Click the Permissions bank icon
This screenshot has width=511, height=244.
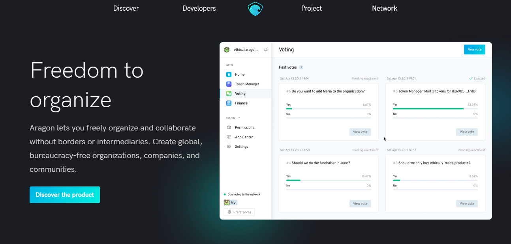pos(229,128)
